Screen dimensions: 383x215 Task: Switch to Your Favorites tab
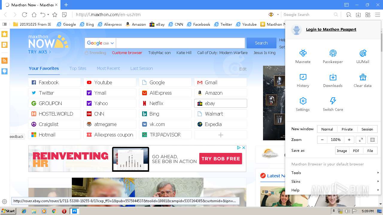(x=44, y=68)
